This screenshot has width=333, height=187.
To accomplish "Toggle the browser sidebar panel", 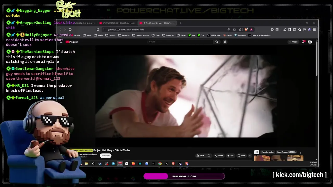I will (290, 29).
